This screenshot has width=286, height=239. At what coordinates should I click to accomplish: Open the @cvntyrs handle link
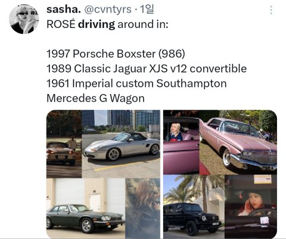108,10
